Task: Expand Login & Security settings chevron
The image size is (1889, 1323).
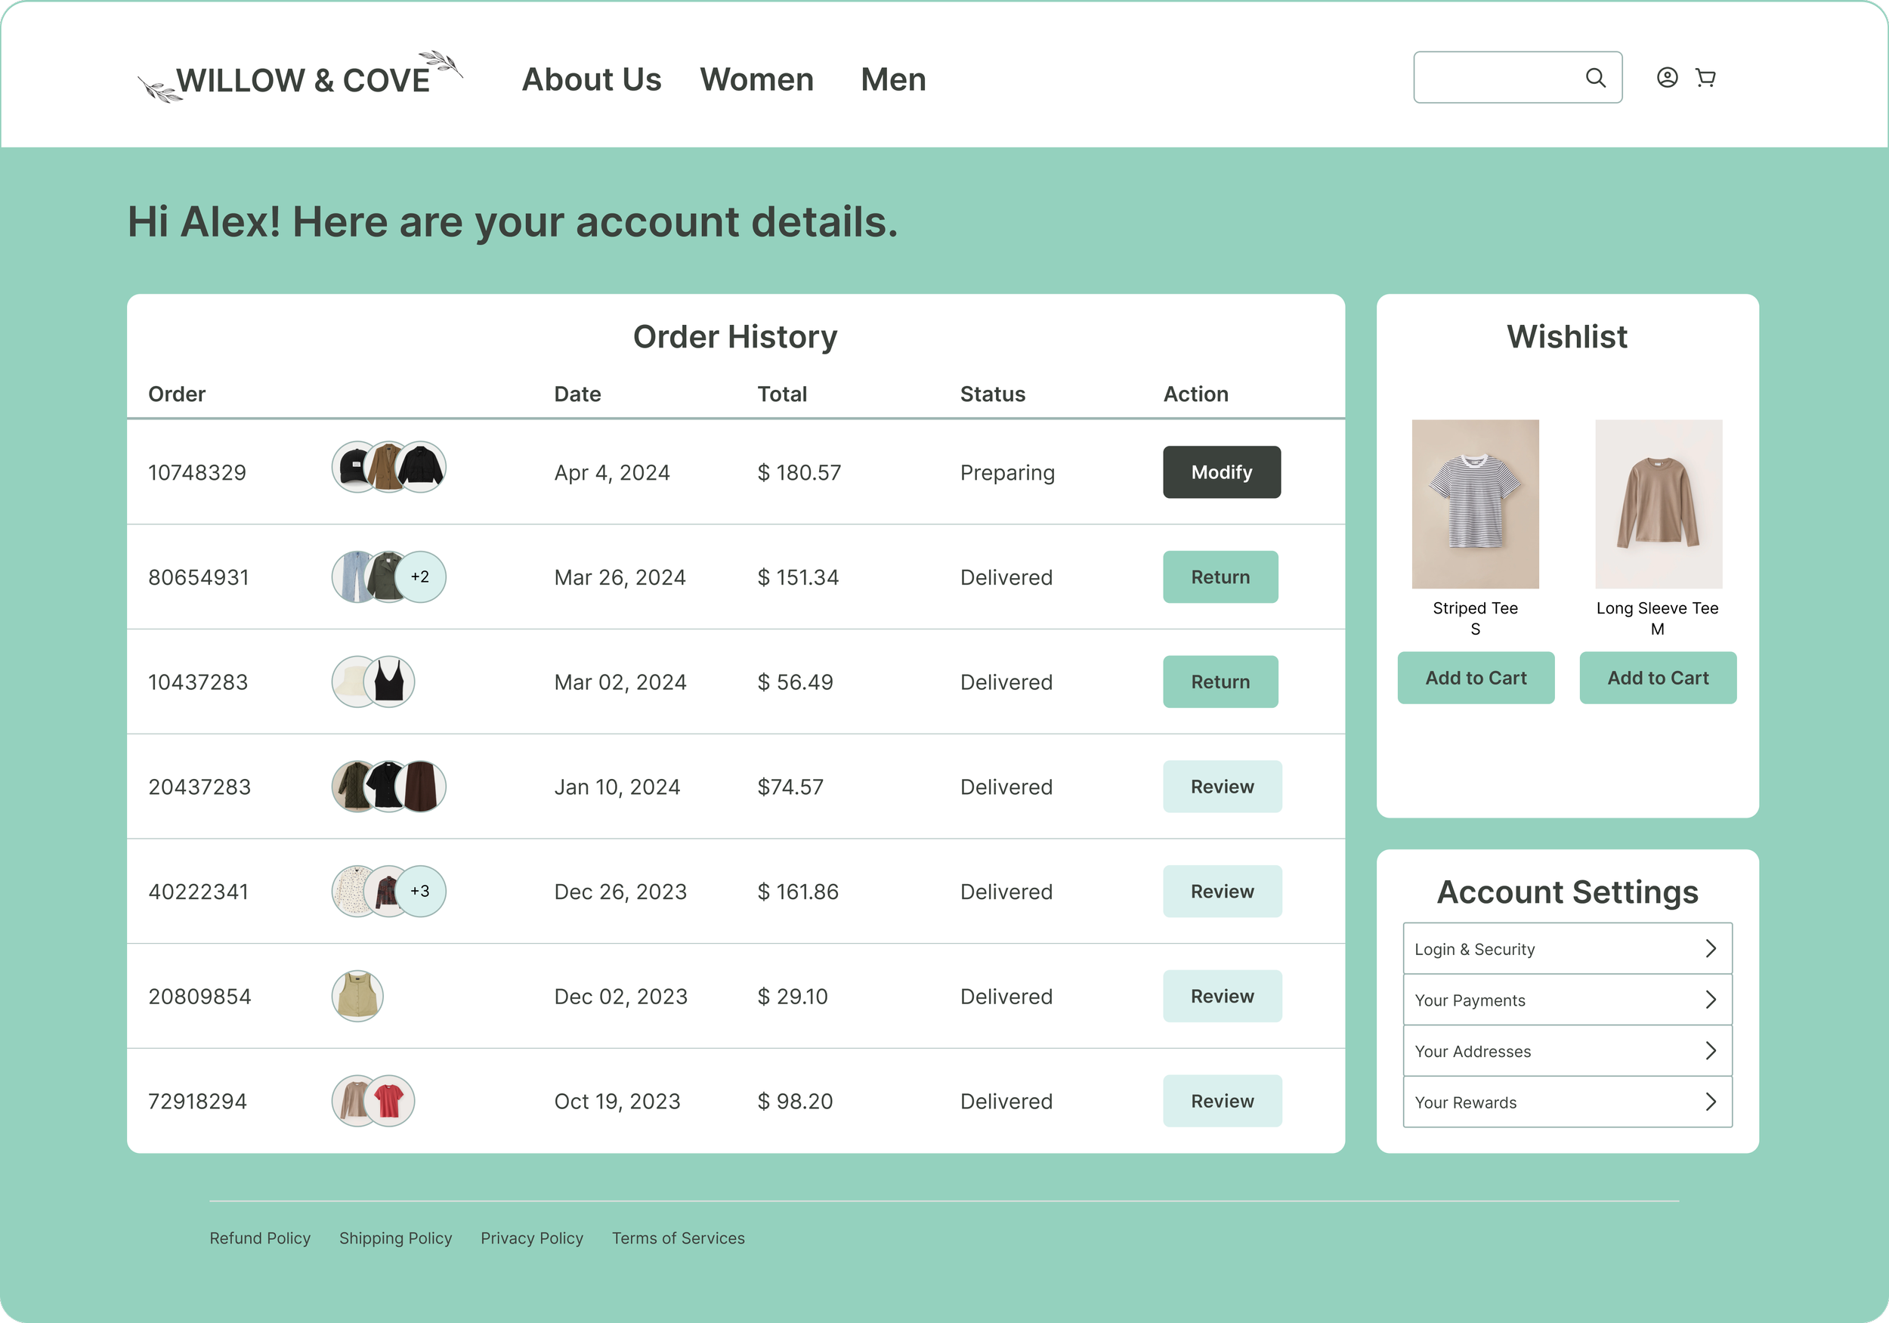Action: click(x=1711, y=949)
